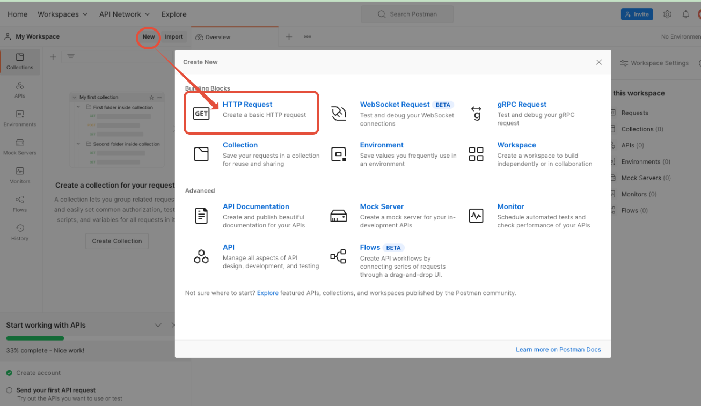Open Monitors in the sidebar
This screenshot has width=701, height=406.
coord(20,175)
